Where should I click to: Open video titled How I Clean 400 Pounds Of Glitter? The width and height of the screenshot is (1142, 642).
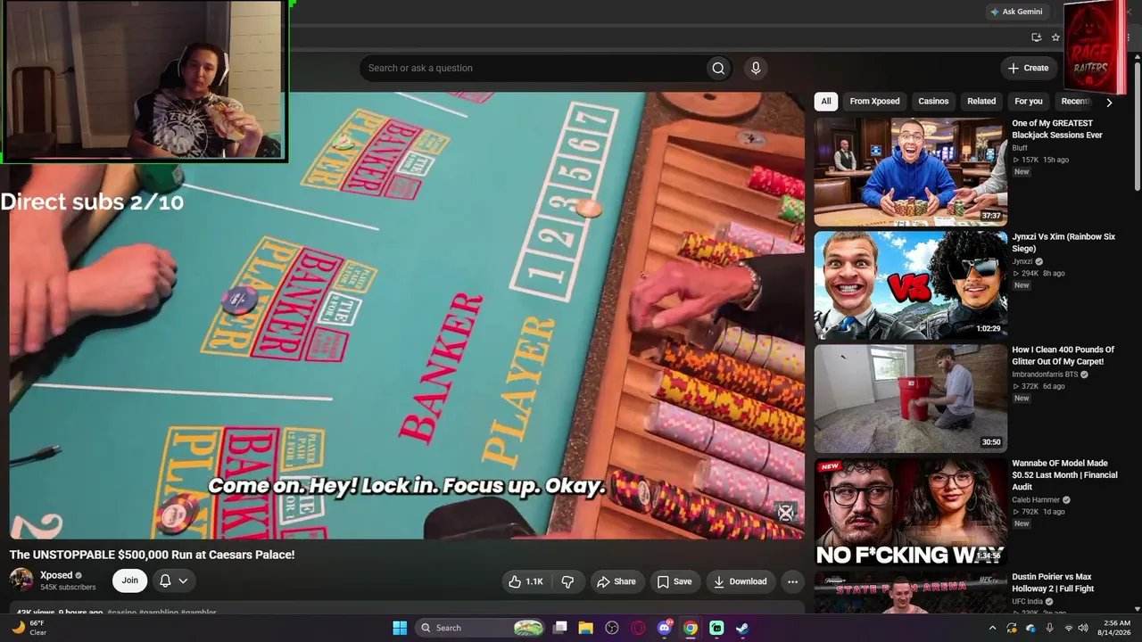pyautogui.click(x=1063, y=356)
